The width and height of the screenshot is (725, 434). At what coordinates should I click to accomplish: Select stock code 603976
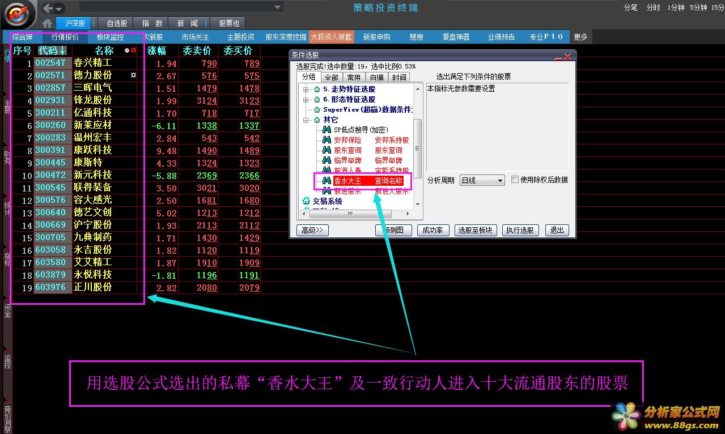(x=50, y=287)
